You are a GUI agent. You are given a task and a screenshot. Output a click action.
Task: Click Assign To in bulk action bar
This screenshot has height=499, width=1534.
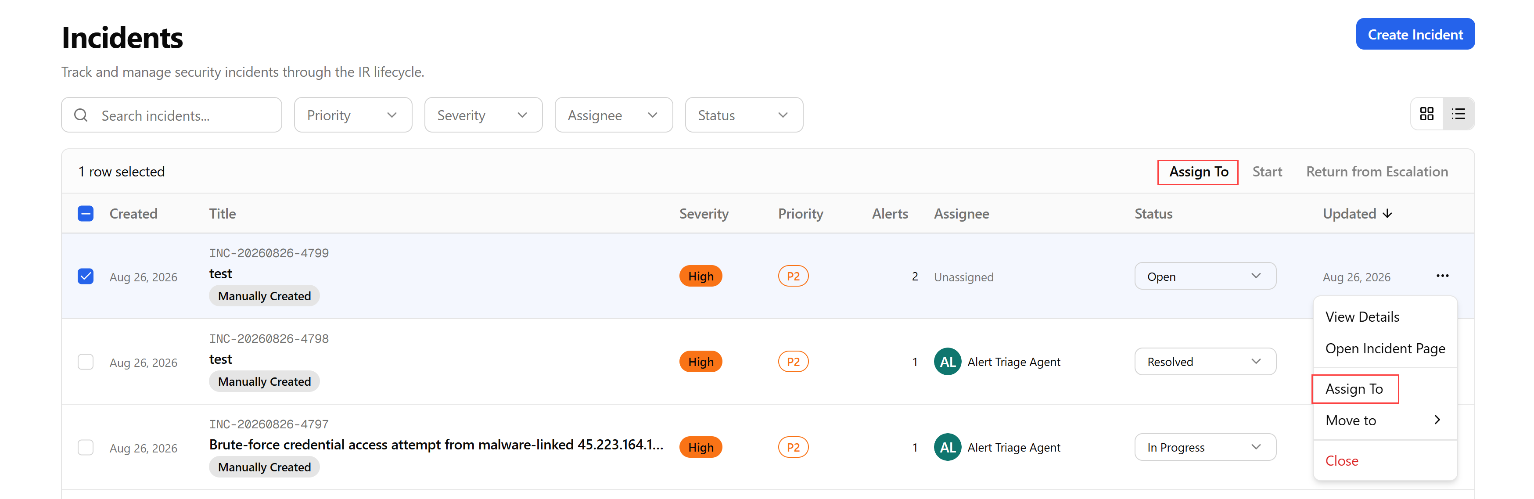pos(1198,172)
